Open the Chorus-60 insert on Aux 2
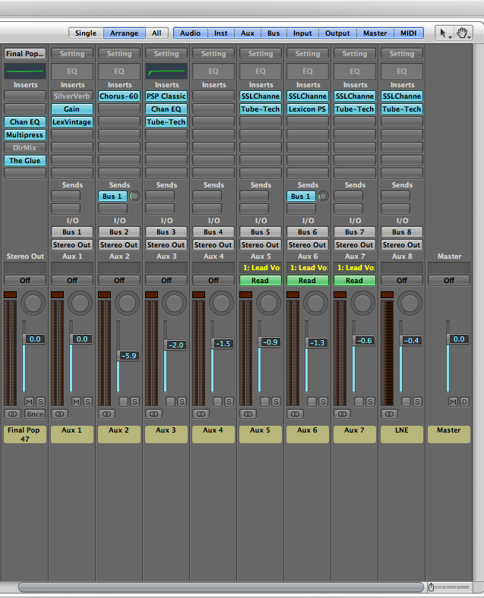Screen dimensions: 484x598 [x=119, y=96]
